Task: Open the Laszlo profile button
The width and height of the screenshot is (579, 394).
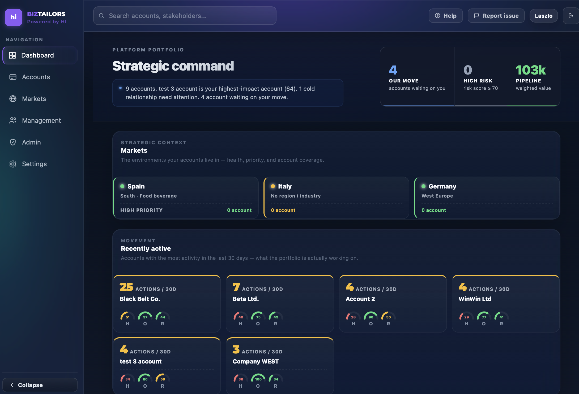Action: point(543,16)
